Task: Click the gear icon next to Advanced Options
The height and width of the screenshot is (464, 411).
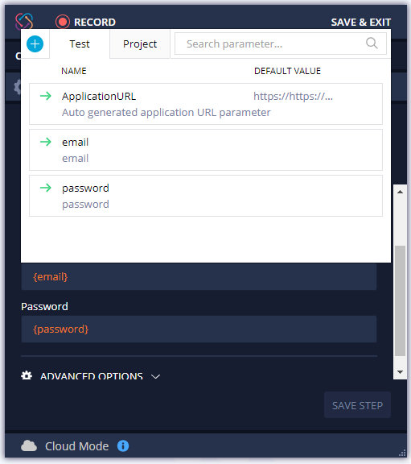Action: (x=27, y=375)
